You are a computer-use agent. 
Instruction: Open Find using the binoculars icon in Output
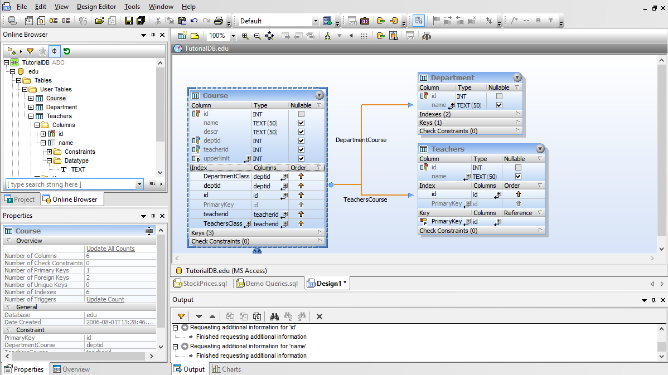pos(274,316)
